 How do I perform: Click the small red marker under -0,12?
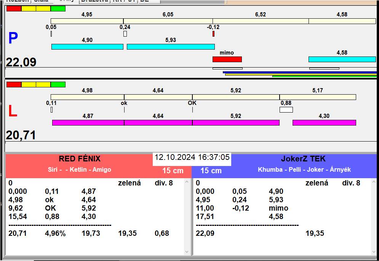[x=213, y=34]
